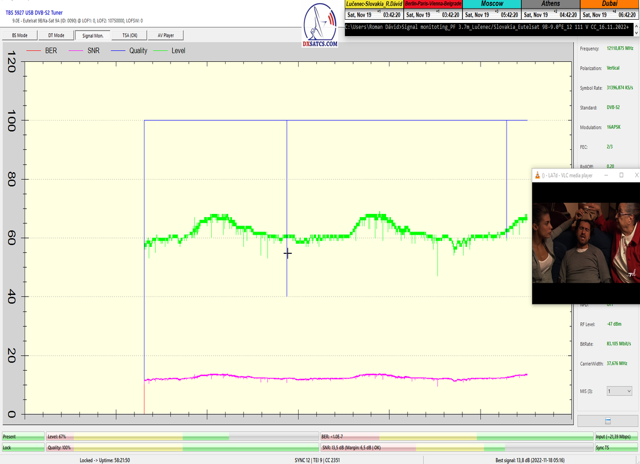Click the DT Mode button
The image size is (640, 464).
pos(57,36)
